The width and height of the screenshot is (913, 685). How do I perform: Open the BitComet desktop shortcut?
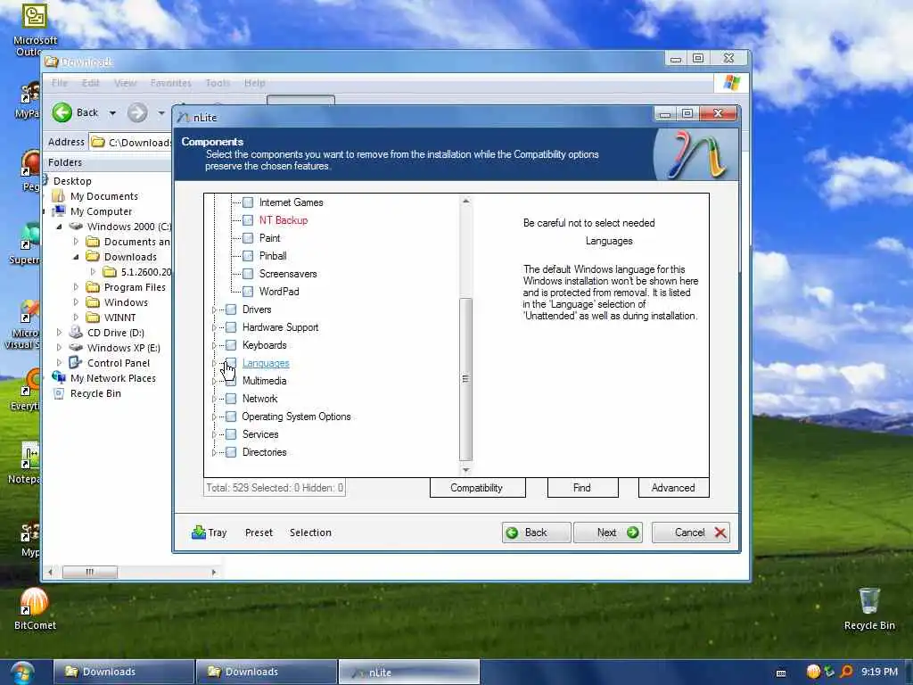(x=35, y=610)
